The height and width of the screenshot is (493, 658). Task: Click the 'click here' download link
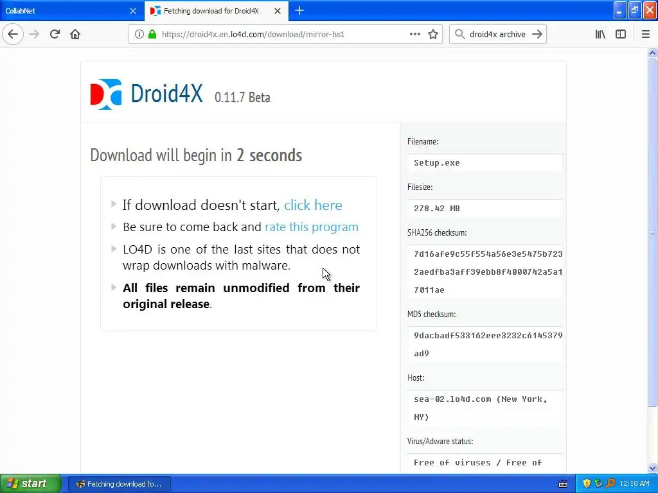pyautogui.click(x=313, y=205)
